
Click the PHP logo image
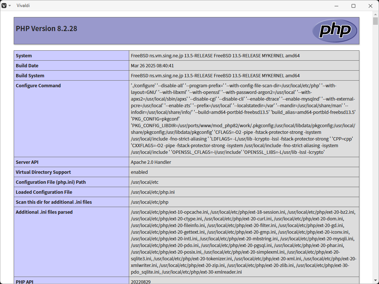click(335, 31)
